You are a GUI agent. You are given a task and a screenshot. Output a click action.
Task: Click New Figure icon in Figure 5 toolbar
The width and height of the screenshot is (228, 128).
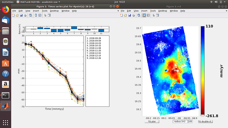tap(13, 15)
